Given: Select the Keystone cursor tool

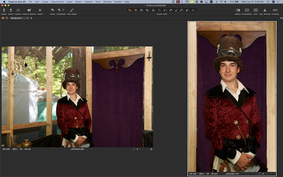Looking at the screenshot, I should tap(159, 10).
